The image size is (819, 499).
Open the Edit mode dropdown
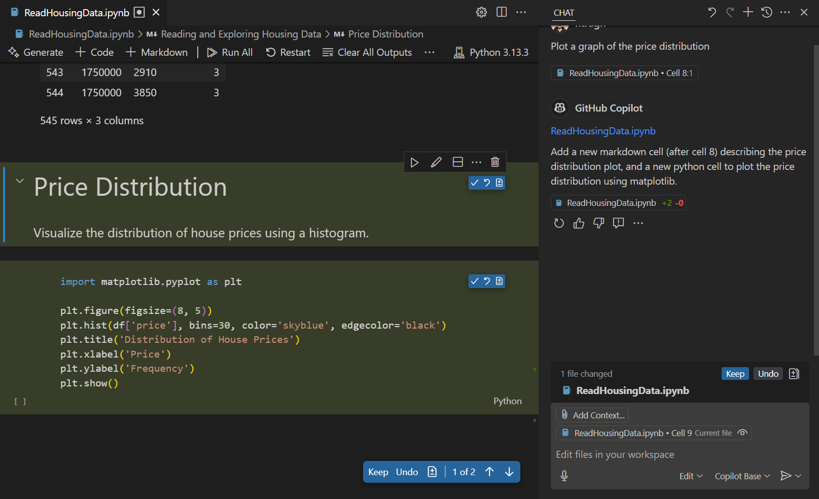point(691,476)
